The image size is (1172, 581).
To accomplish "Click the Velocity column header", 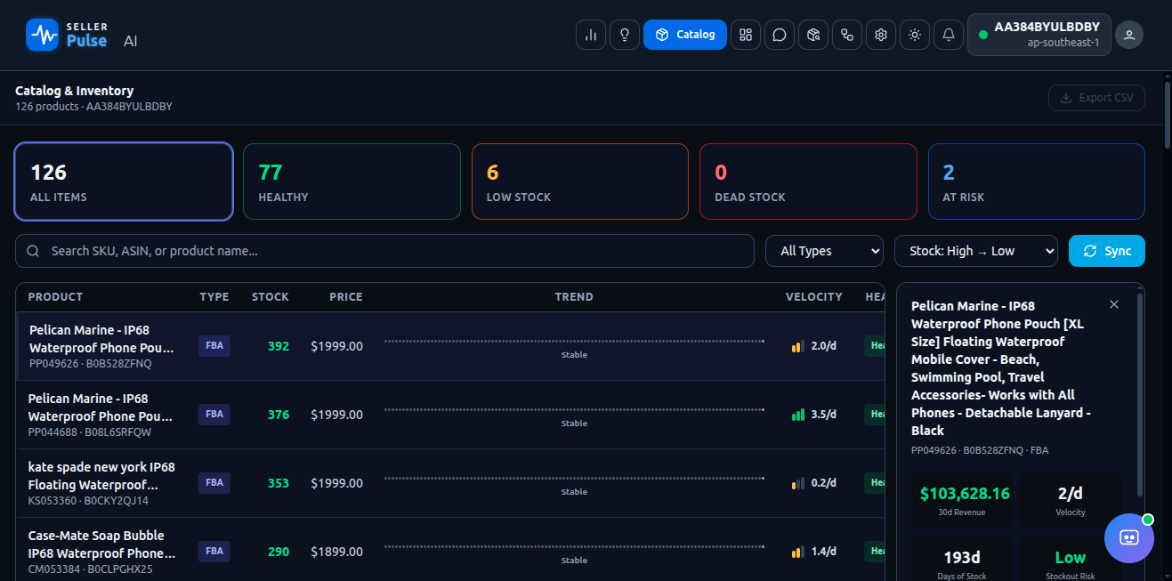I will (814, 297).
